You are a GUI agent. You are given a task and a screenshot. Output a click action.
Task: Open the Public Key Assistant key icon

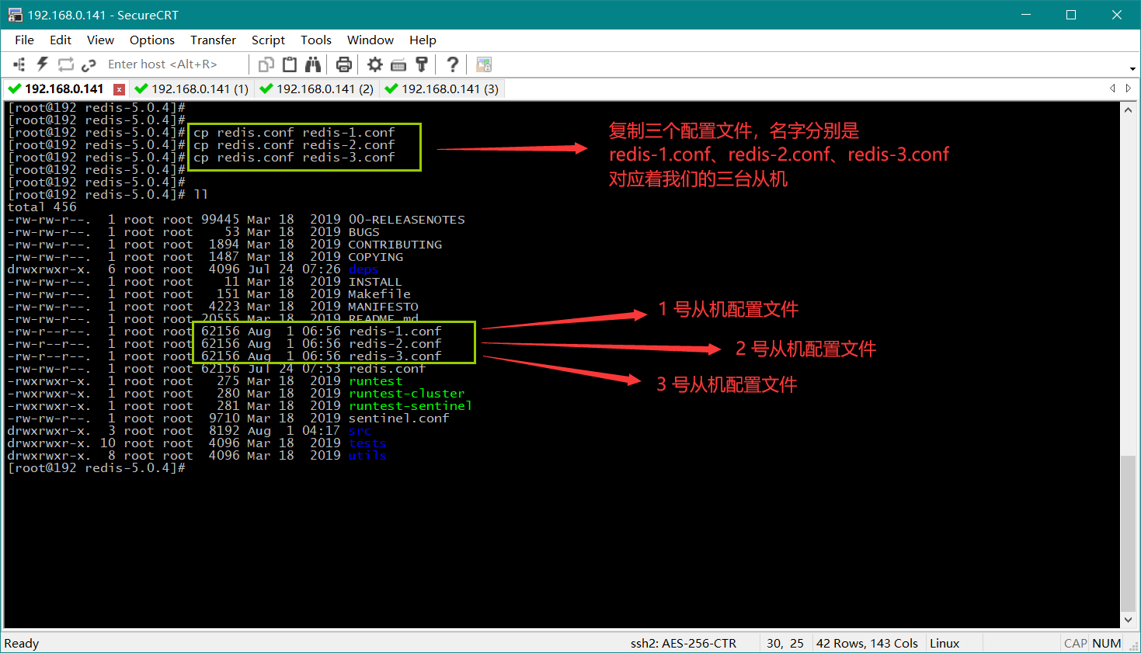(x=422, y=64)
